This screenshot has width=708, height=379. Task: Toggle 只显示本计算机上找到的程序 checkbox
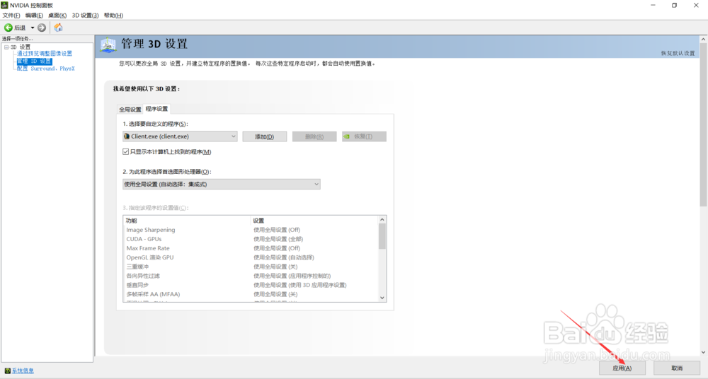coord(125,151)
